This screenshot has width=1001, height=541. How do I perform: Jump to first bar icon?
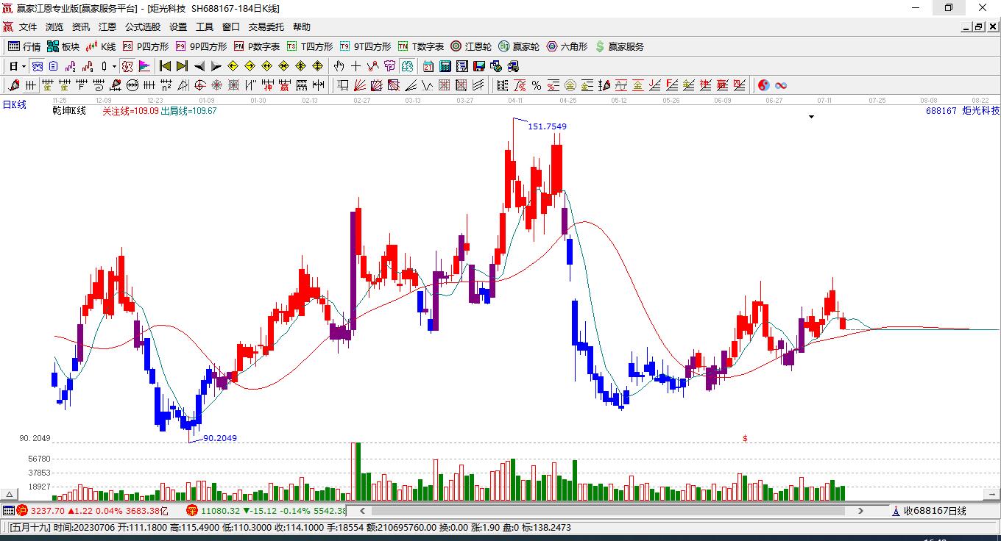click(x=166, y=66)
